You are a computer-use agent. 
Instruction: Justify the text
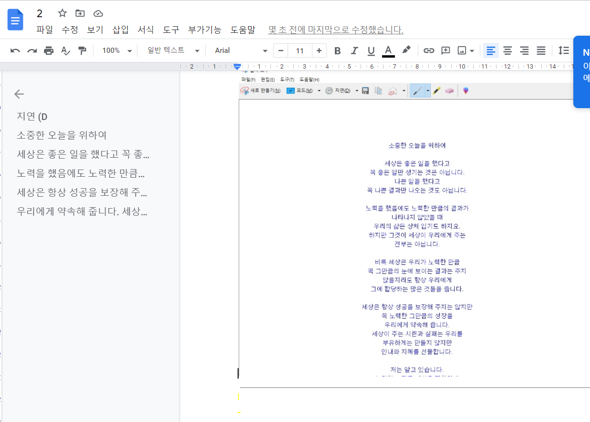point(541,50)
